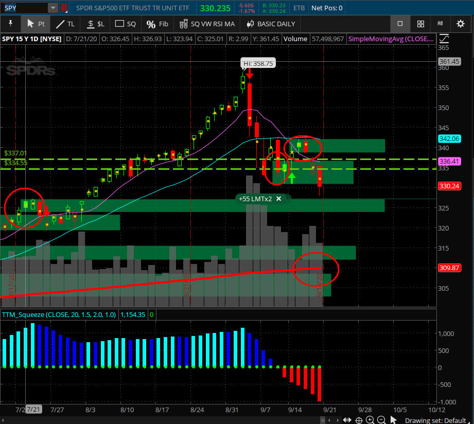
Task: Click the All timeframe icon
Action: [440, 24]
